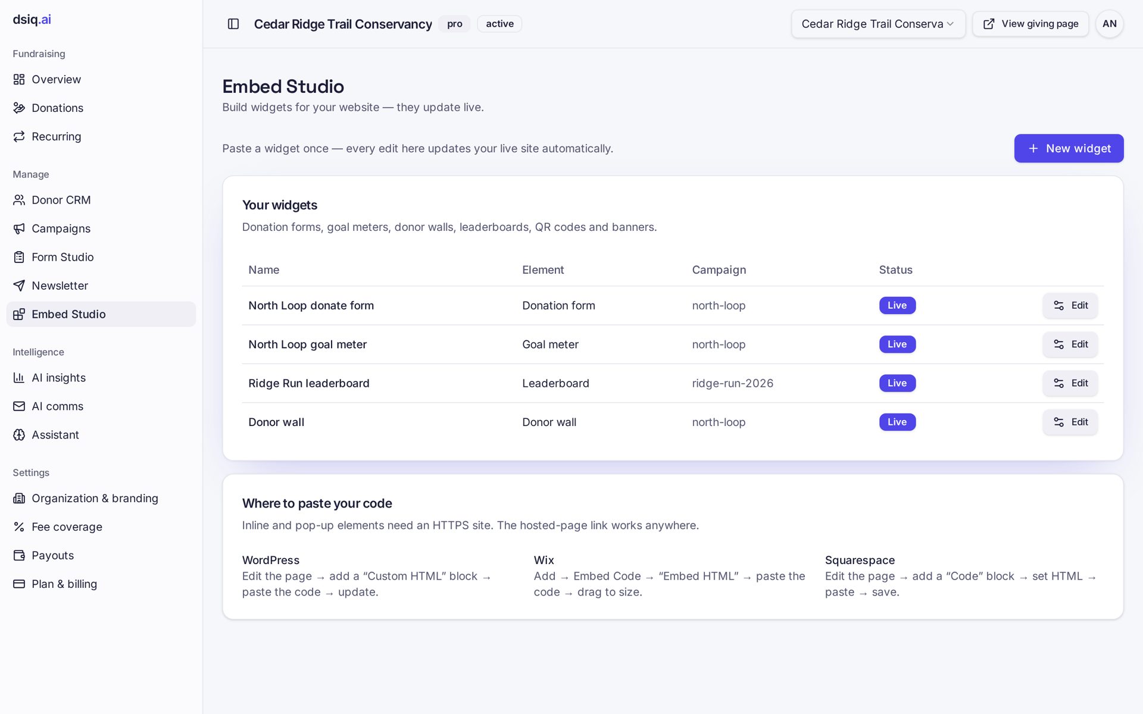The width and height of the screenshot is (1143, 714).
Task: Click the Status column header
Action: click(895, 270)
